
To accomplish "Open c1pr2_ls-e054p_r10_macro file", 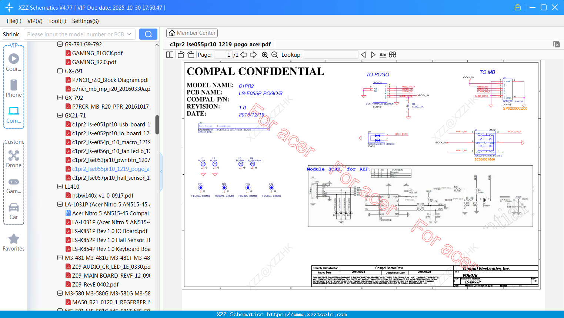I will click(111, 142).
